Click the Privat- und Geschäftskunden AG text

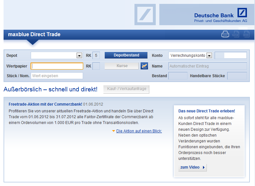coord(221,21)
